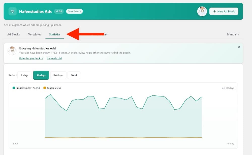Click the New Ad Block button

pyautogui.click(x=224, y=11)
